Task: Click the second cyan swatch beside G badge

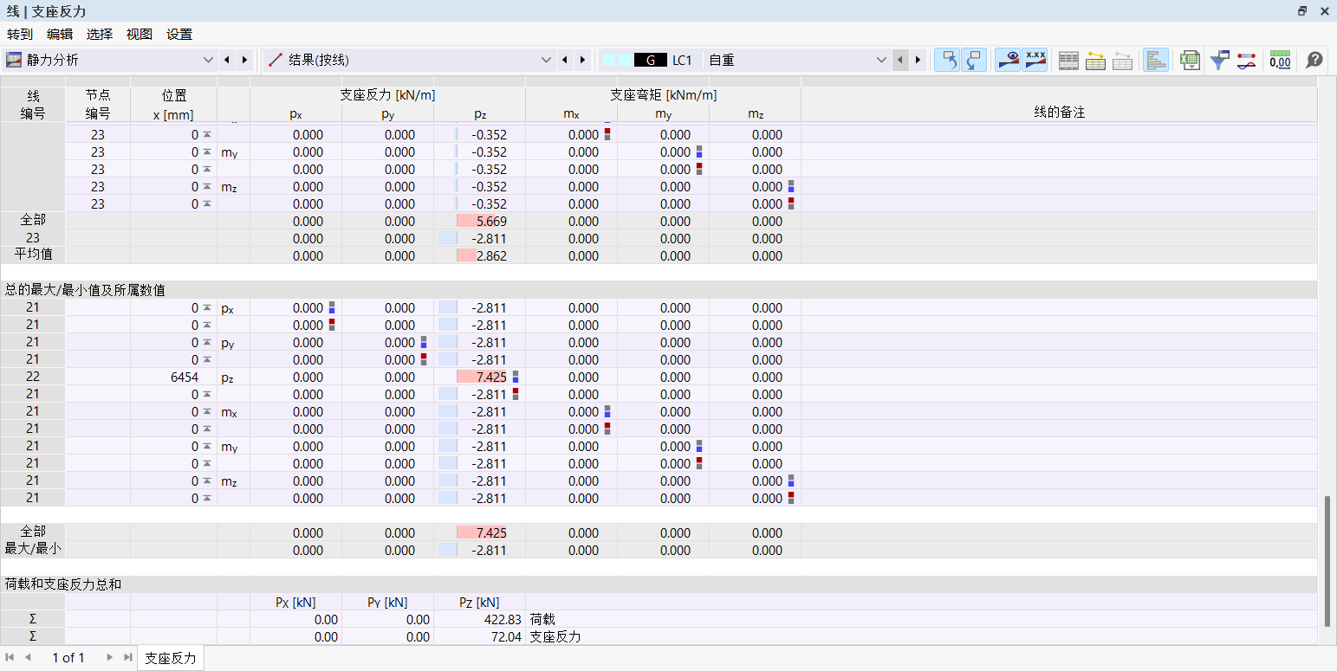Action: click(625, 60)
